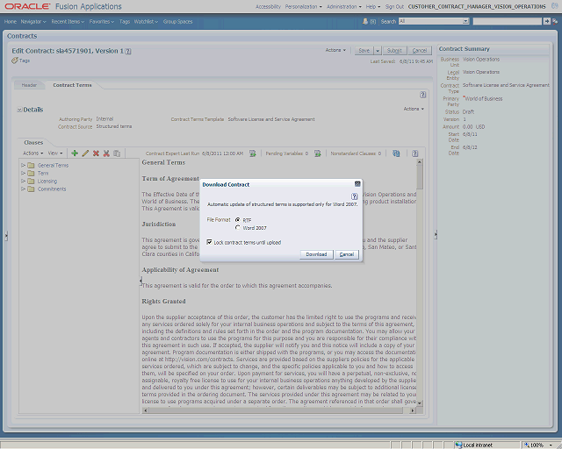Screen dimensions: 562x449
Task: Click in the search text field
Action: [508, 21]
